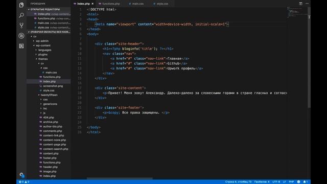
Task: Click the line and column indicator
Action: click(238, 182)
